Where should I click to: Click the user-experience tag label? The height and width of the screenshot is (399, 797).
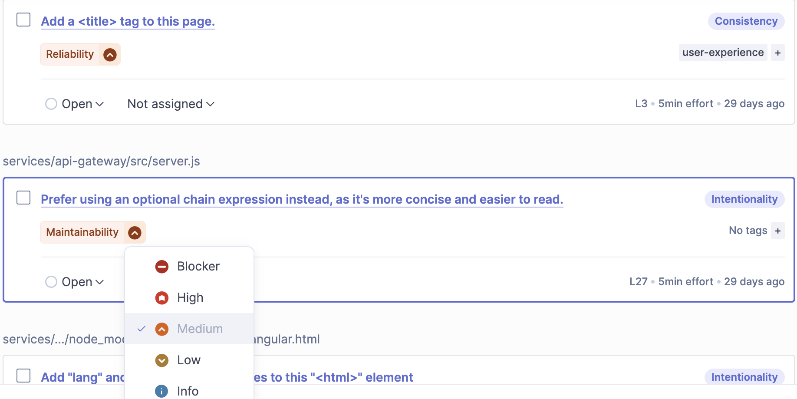(723, 53)
